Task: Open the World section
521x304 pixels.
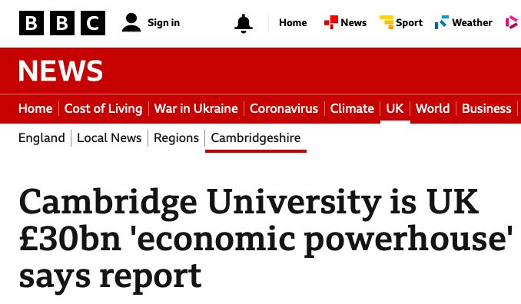Action: point(433,108)
